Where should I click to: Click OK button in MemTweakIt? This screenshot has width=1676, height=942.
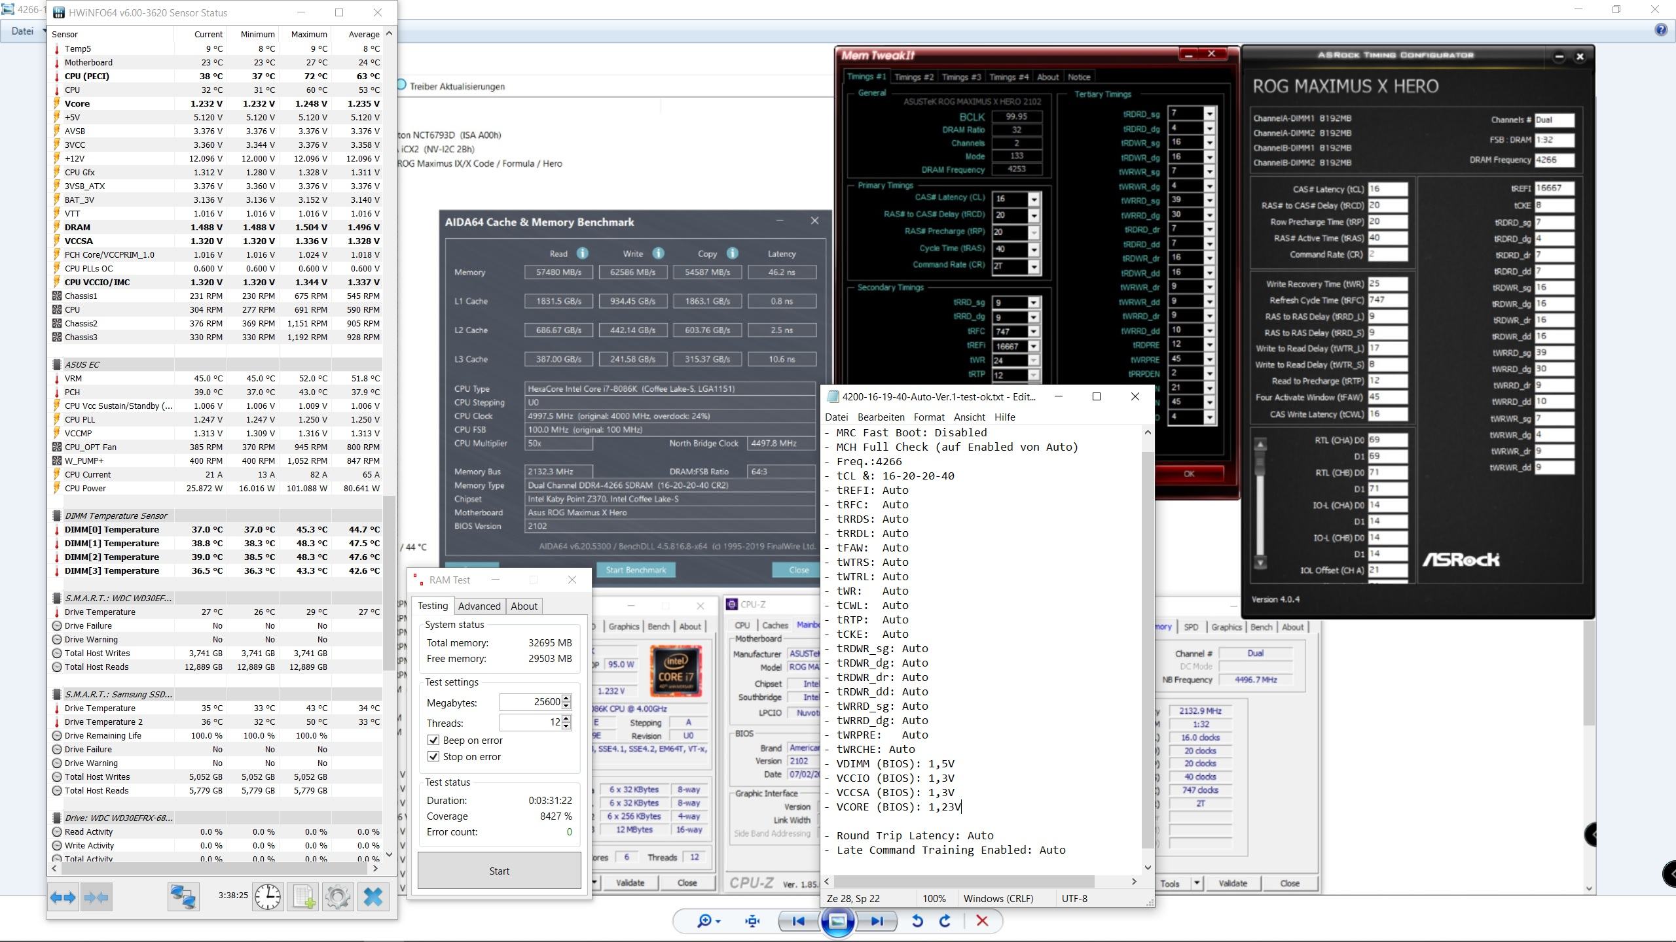point(1189,474)
